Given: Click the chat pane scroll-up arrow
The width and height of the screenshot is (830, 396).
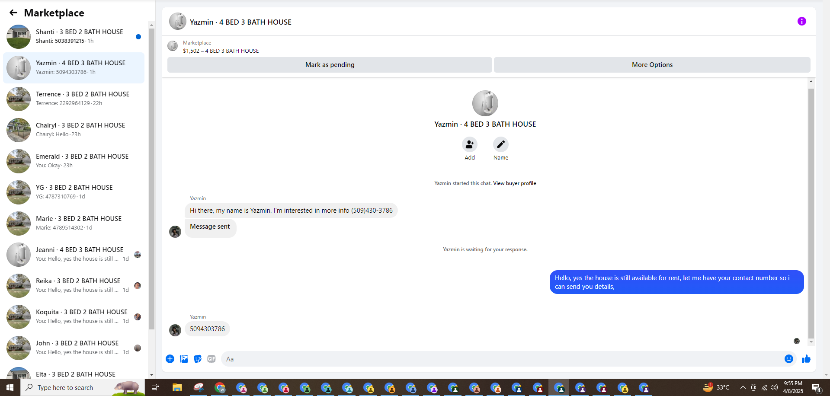Looking at the screenshot, I should [811, 81].
